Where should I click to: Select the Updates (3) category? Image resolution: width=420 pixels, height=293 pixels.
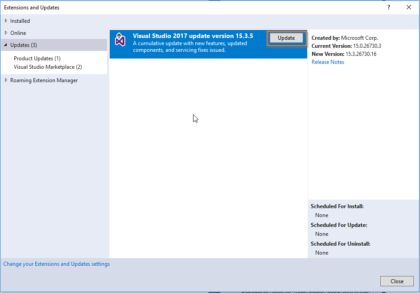tap(22, 45)
